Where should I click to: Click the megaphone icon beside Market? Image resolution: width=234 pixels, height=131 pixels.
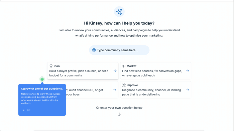[x=124, y=66]
